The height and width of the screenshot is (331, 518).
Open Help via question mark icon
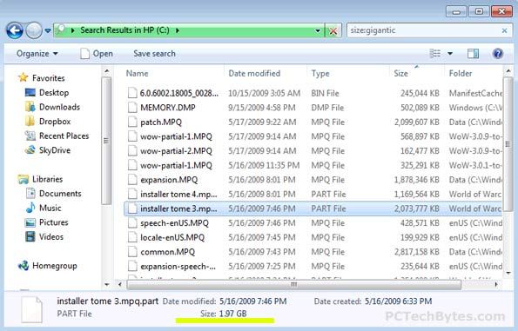coord(497,53)
